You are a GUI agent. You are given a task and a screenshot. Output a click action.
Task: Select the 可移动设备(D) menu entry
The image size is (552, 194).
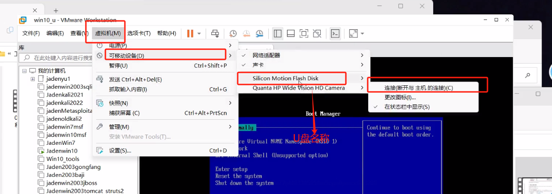coord(165,56)
